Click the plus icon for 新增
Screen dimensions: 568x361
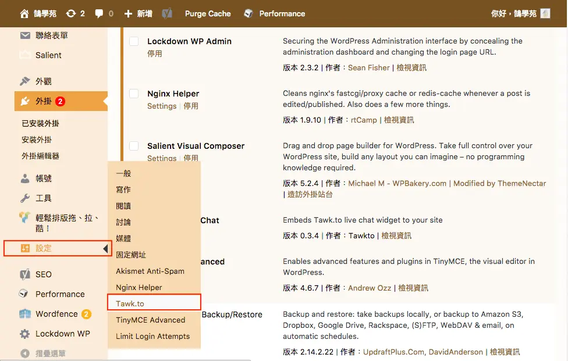pos(128,14)
